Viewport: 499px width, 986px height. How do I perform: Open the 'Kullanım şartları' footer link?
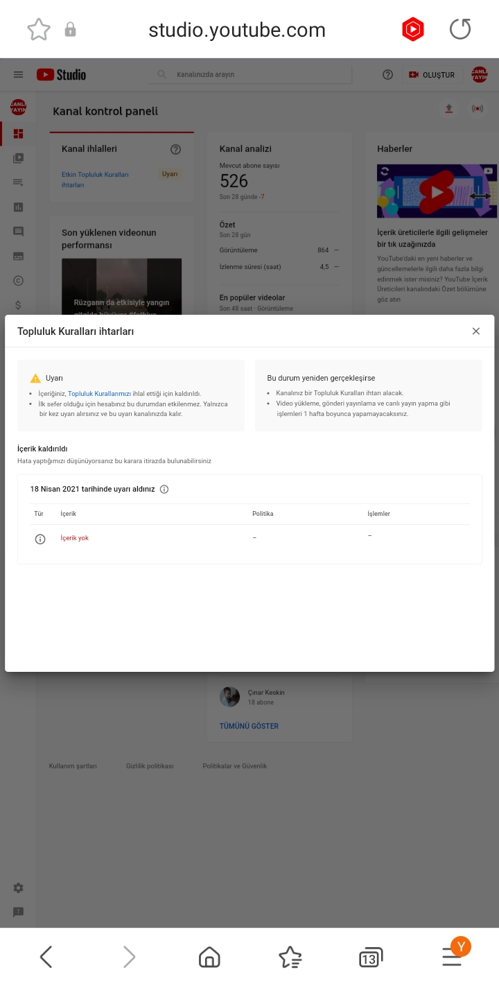[x=73, y=766]
